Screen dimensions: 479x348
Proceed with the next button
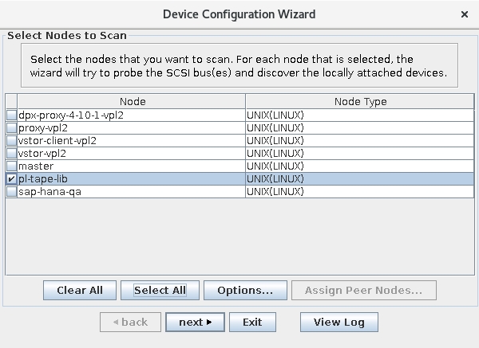click(195, 323)
